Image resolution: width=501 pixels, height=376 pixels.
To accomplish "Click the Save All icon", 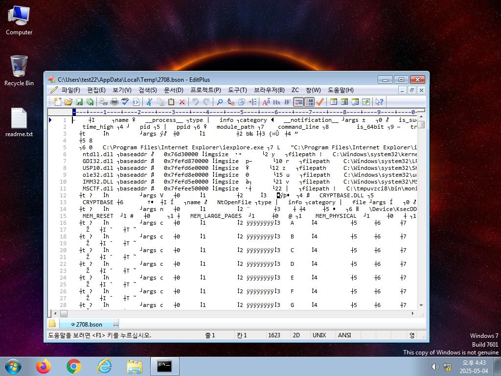I will tap(90, 102).
